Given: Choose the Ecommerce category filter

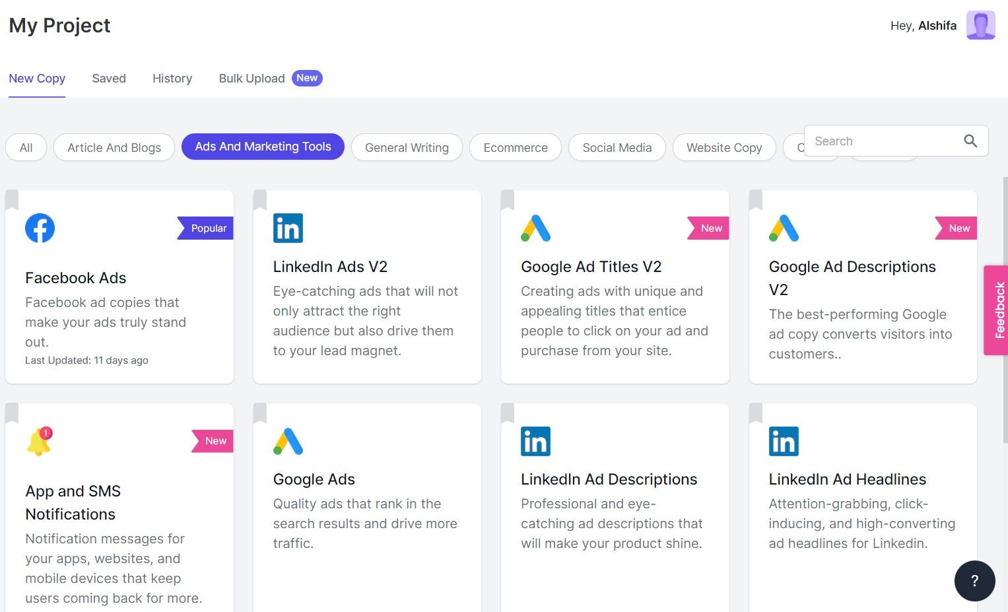Looking at the screenshot, I should (x=516, y=147).
